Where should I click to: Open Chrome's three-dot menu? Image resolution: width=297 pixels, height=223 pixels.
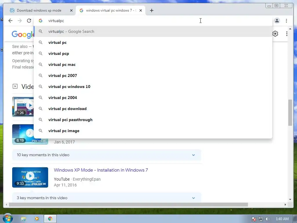pos(286,21)
